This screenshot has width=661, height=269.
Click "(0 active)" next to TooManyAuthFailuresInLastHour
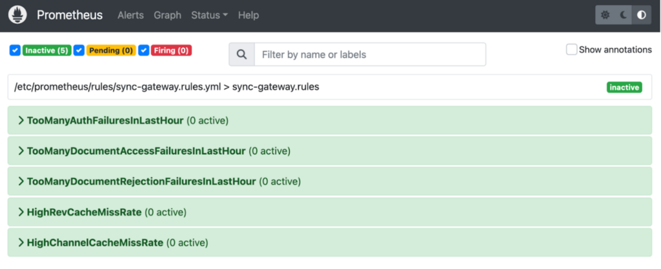coord(207,121)
